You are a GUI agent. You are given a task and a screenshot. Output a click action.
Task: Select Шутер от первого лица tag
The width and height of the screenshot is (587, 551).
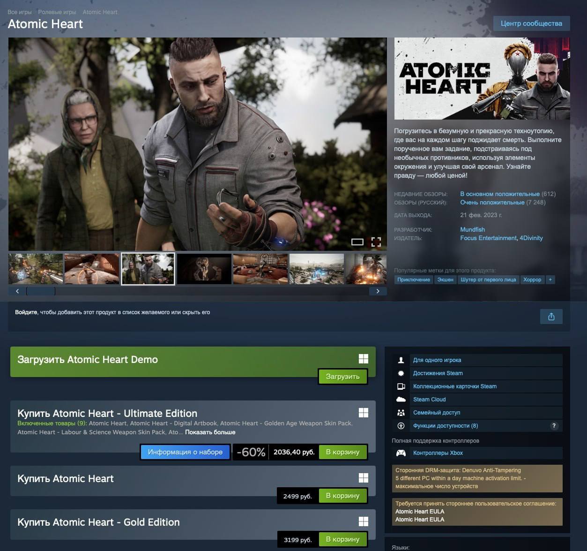pyautogui.click(x=488, y=279)
